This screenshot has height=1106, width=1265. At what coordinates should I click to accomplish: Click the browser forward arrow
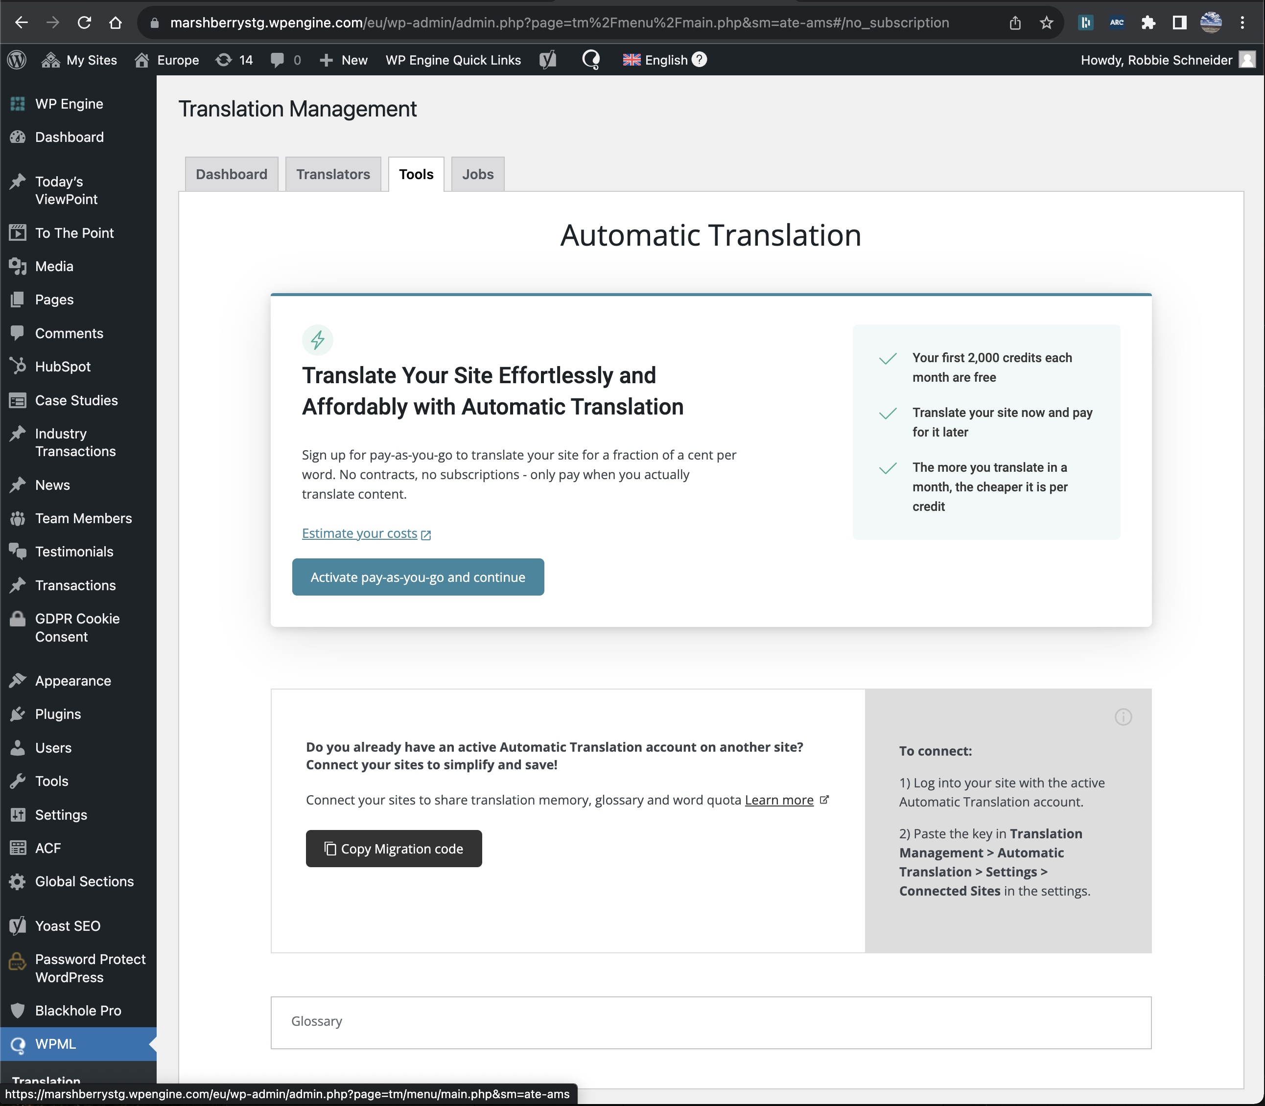tap(53, 23)
